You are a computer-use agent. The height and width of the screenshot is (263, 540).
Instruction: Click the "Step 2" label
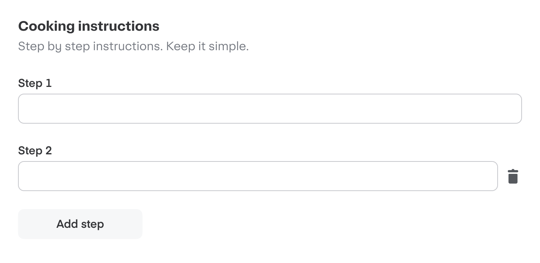(x=35, y=151)
